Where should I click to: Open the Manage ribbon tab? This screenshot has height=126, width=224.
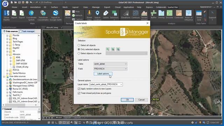pyautogui.click(x=96, y=7)
